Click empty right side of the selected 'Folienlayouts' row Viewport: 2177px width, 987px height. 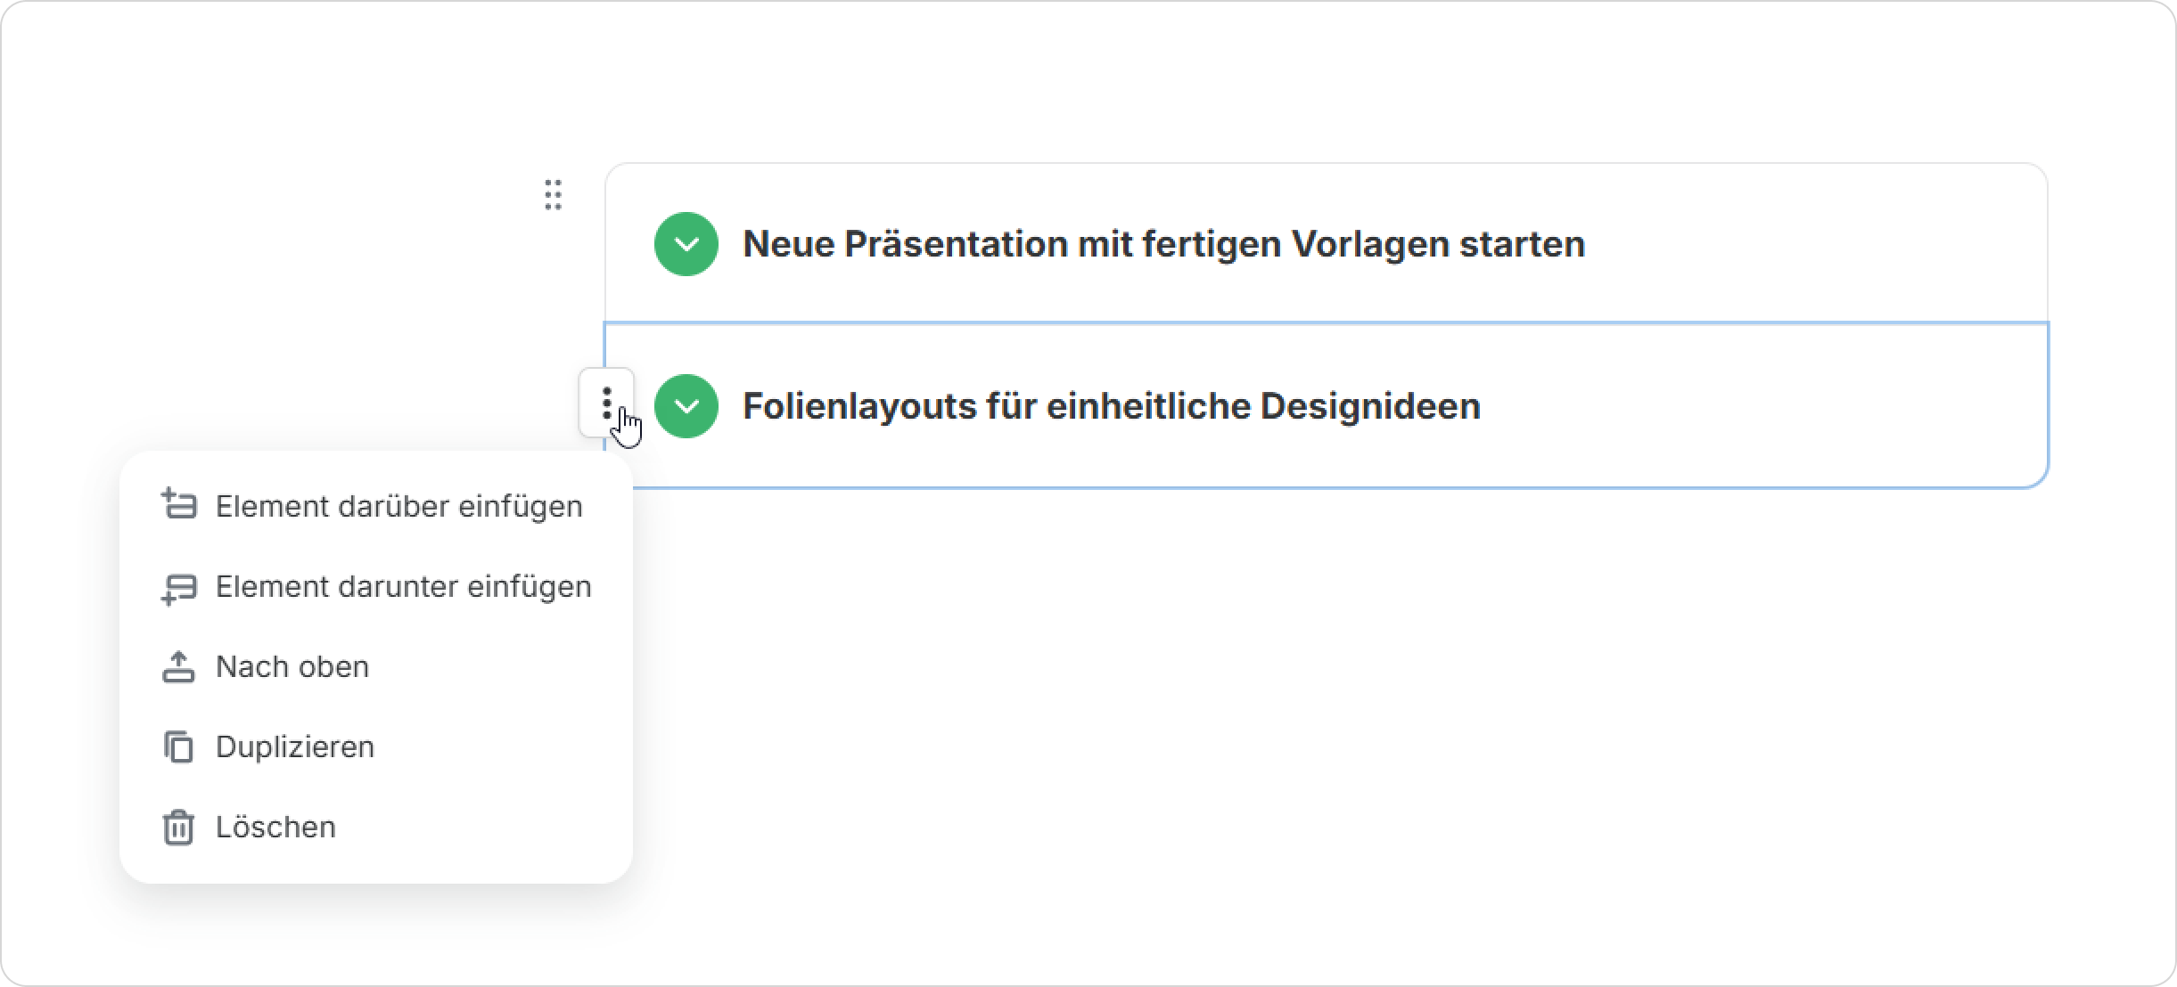tap(1783, 406)
